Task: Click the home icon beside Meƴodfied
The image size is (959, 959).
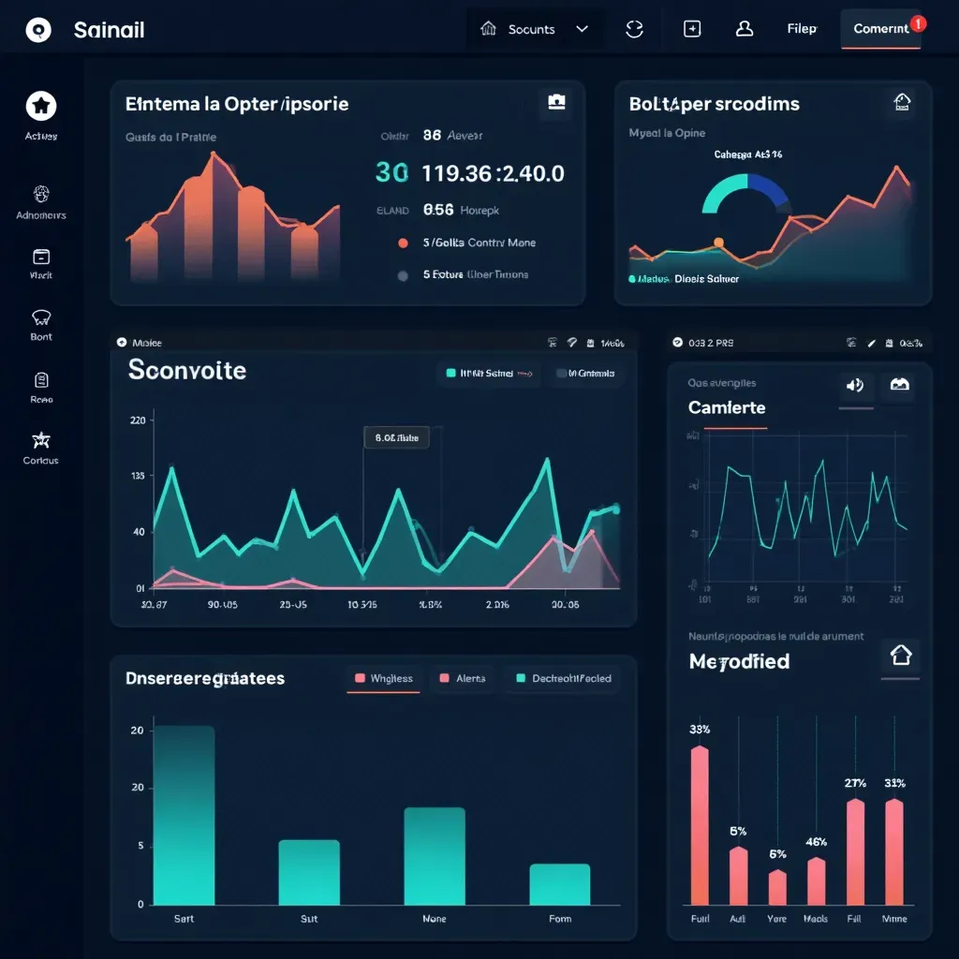Action: coord(901,655)
